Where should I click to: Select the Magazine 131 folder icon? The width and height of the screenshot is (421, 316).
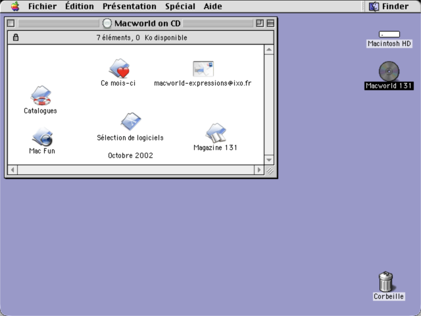216,133
